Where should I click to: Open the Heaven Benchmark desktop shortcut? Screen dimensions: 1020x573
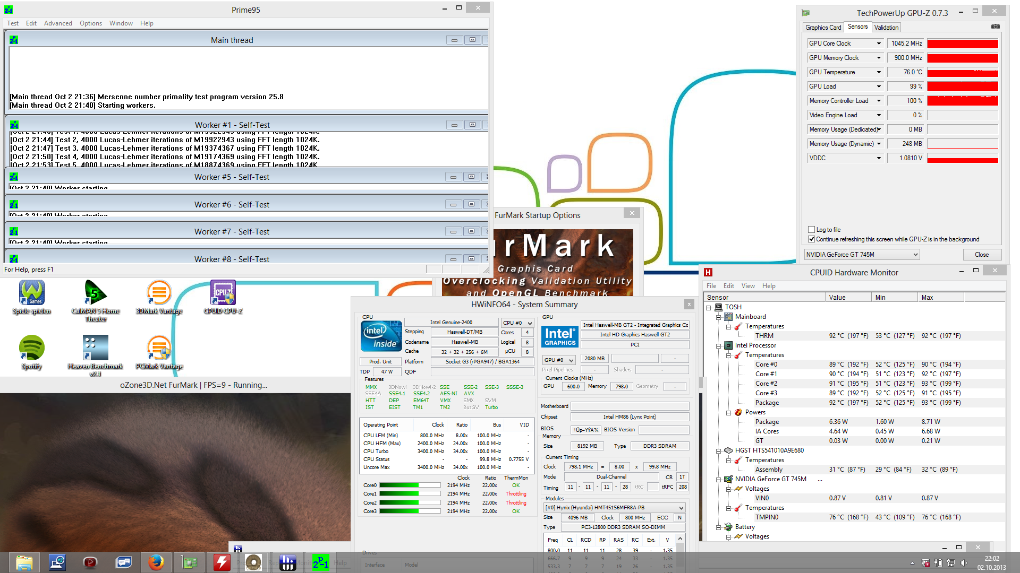96,355
